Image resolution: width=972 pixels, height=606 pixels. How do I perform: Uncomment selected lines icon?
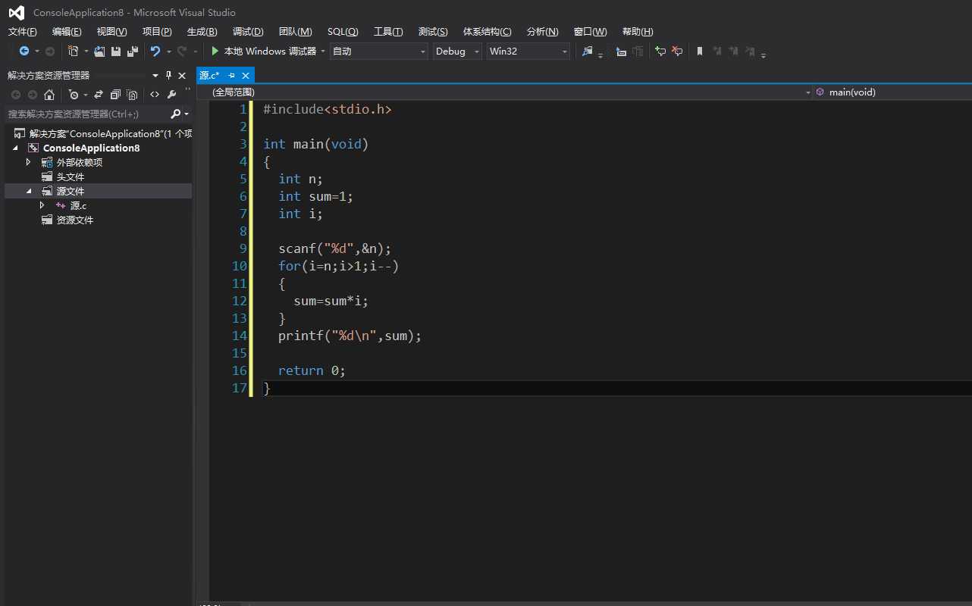(x=677, y=52)
